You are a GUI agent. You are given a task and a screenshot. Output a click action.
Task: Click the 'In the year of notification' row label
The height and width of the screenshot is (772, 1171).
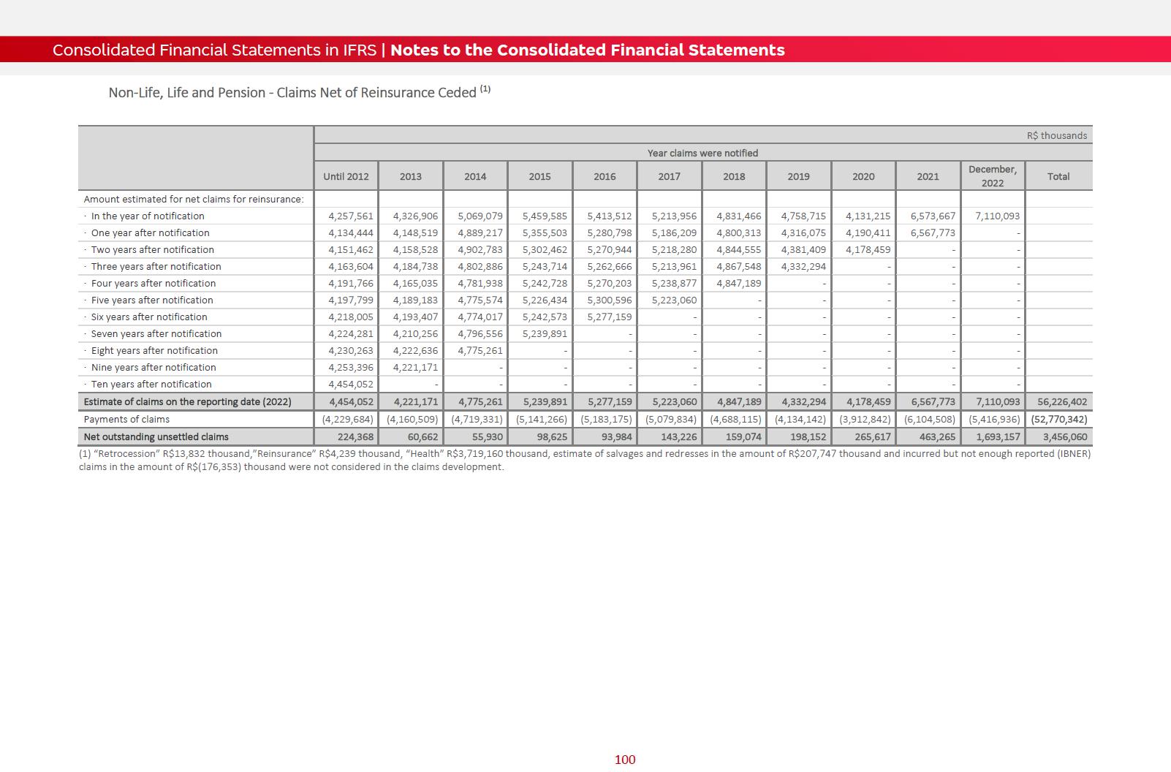click(x=148, y=216)
